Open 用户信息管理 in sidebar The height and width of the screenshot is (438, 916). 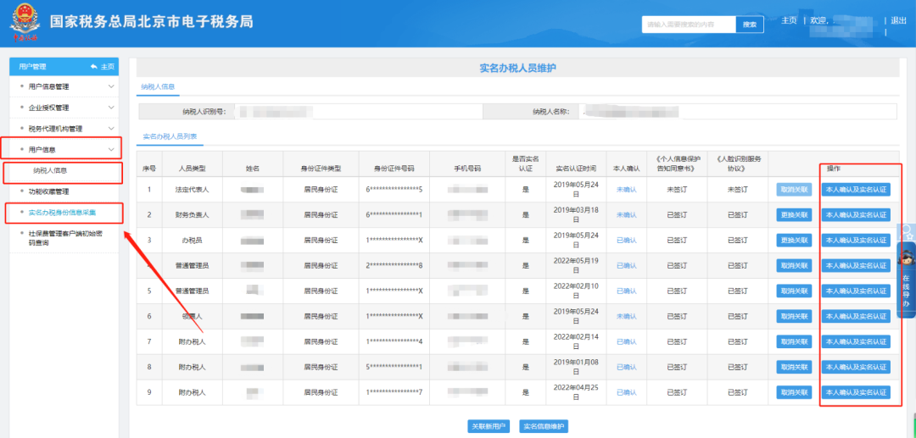(x=48, y=86)
